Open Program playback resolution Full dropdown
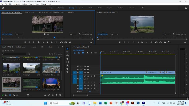 167,34
